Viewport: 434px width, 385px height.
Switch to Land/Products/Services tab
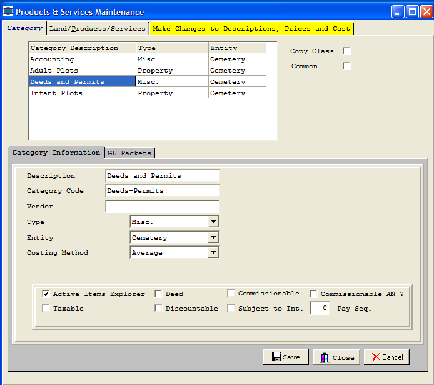(97, 29)
